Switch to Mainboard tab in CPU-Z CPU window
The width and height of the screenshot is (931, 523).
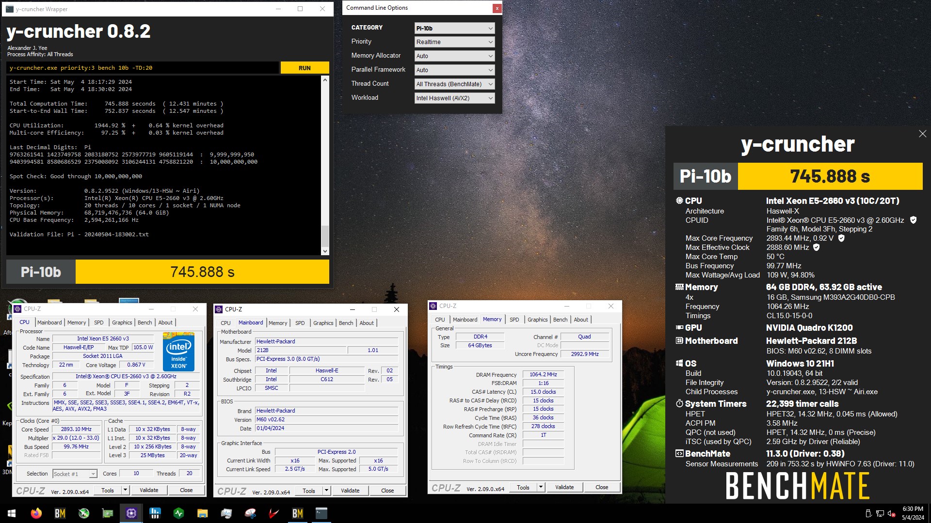pos(49,323)
